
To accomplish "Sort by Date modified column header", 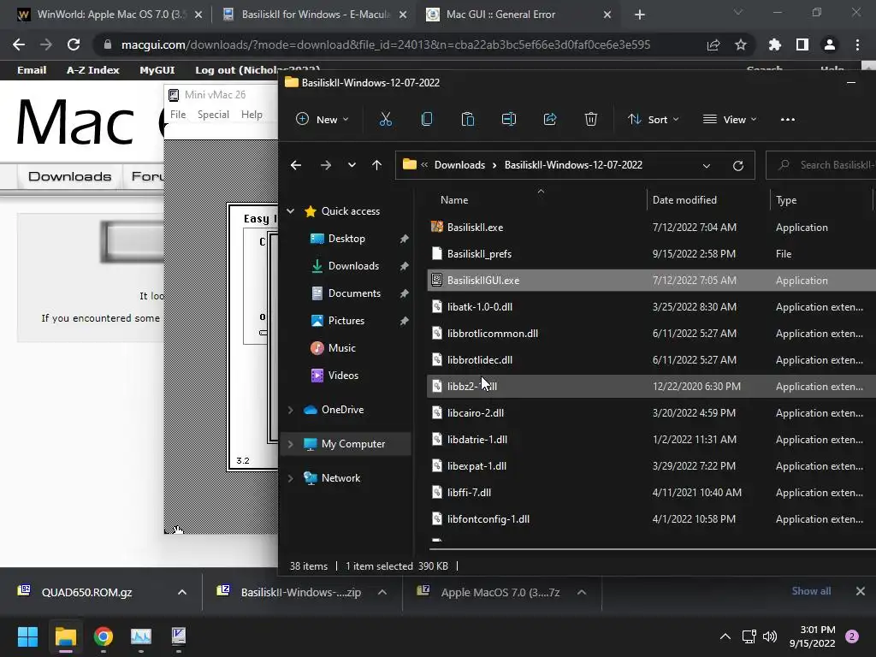I will (684, 200).
